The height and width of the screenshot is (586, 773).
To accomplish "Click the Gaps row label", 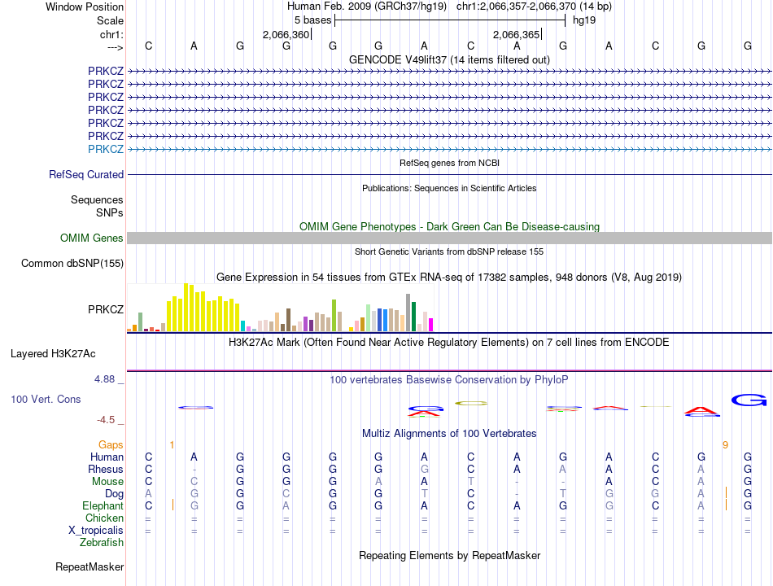I will 111,445.
